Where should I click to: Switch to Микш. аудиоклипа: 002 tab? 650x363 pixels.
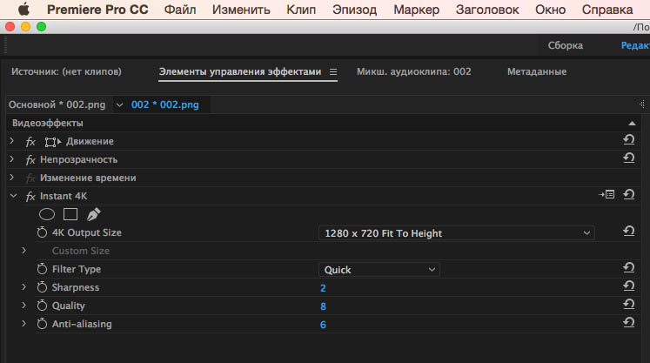pyautogui.click(x=413, y=71)
